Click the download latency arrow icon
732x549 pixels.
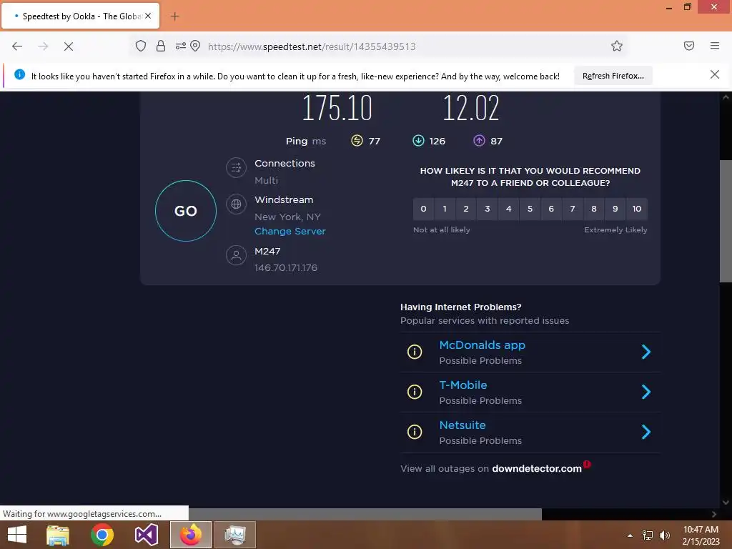(418, 141)
